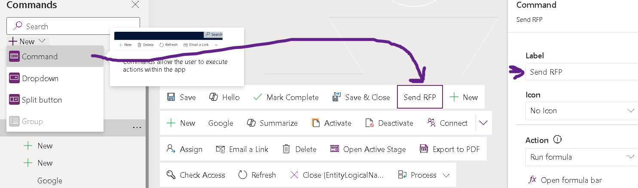The height and width of the screenshot is (188, 638).
Task: Click the Hello copilot icon
Action: [x=214, y=97]
